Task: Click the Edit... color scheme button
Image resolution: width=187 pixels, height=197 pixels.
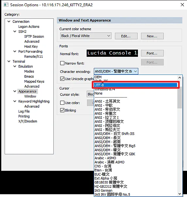Action: pos(126,36)
